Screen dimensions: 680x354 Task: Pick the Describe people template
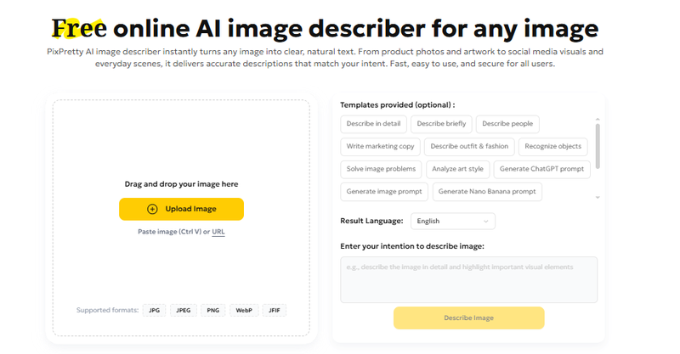point(507,124)
